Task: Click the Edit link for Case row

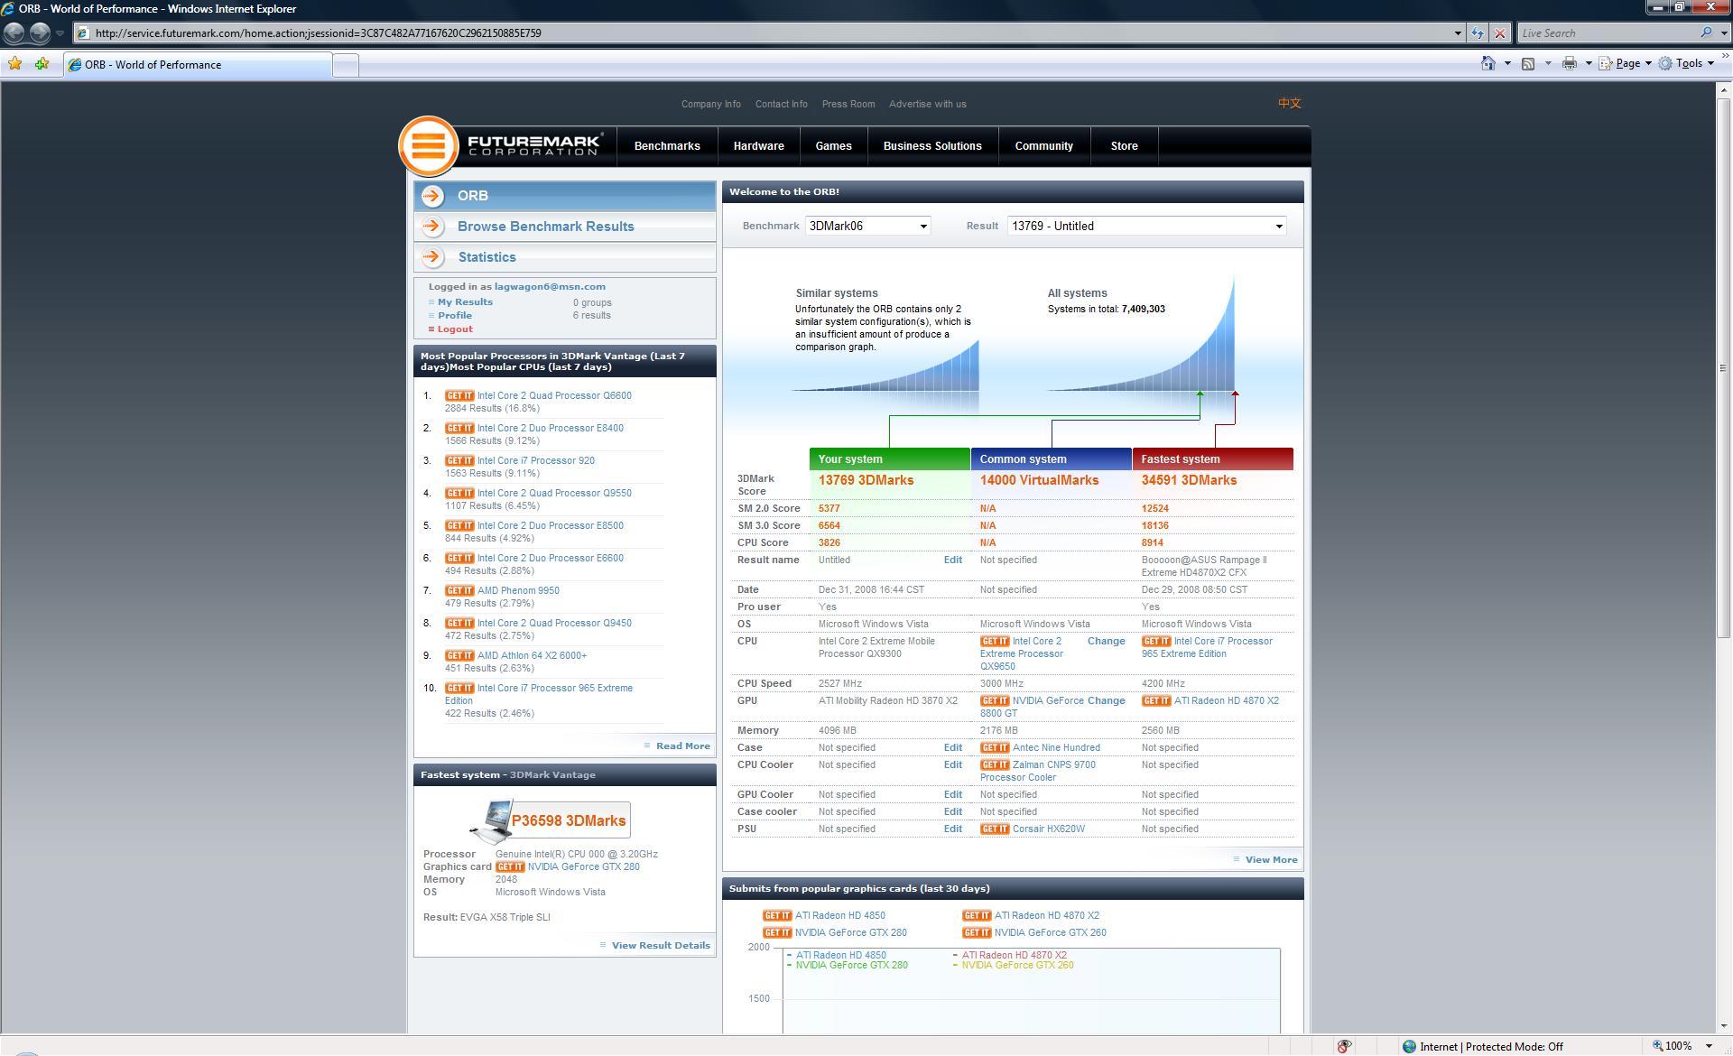Action: [x=953, y=748]
